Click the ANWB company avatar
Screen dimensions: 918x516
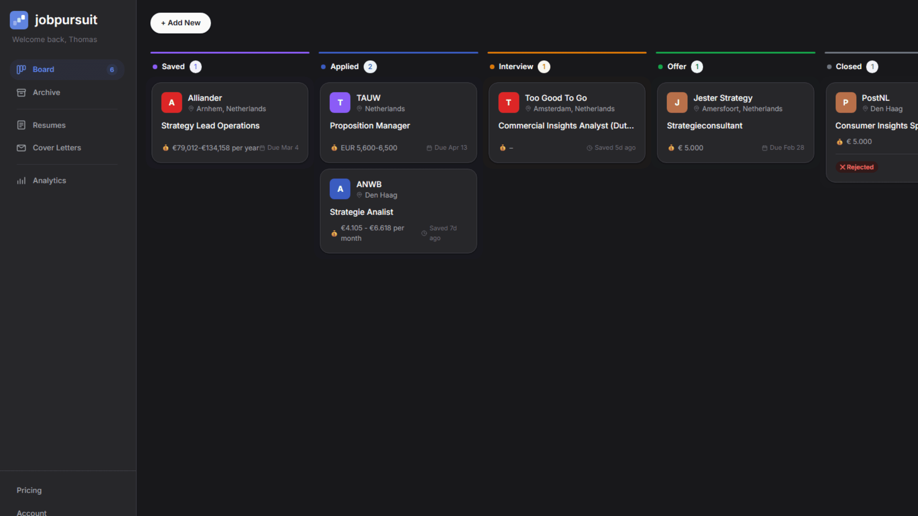coord(340,188)
